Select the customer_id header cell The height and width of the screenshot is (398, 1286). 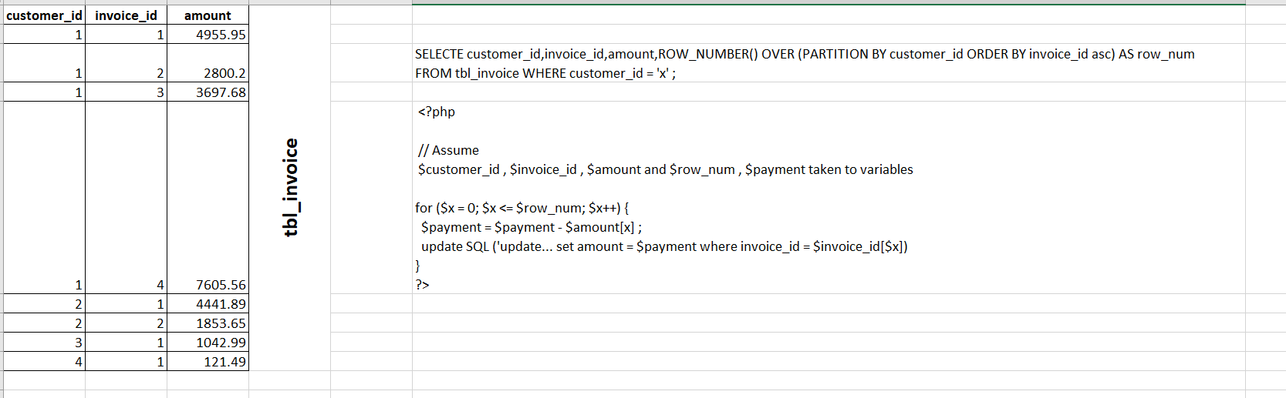point(44,15)
